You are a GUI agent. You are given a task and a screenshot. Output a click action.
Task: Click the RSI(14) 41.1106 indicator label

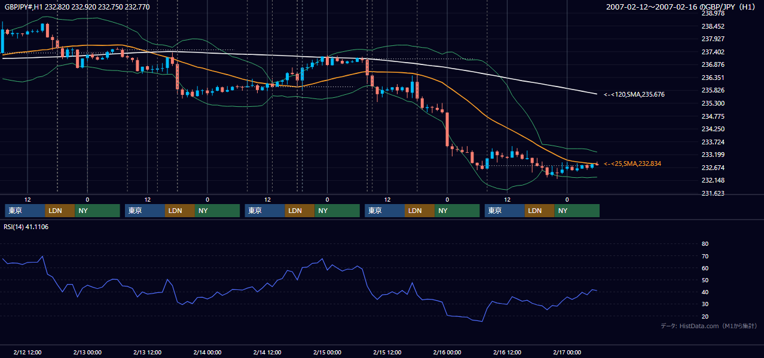pyautogui.click(x=26, y=227)
